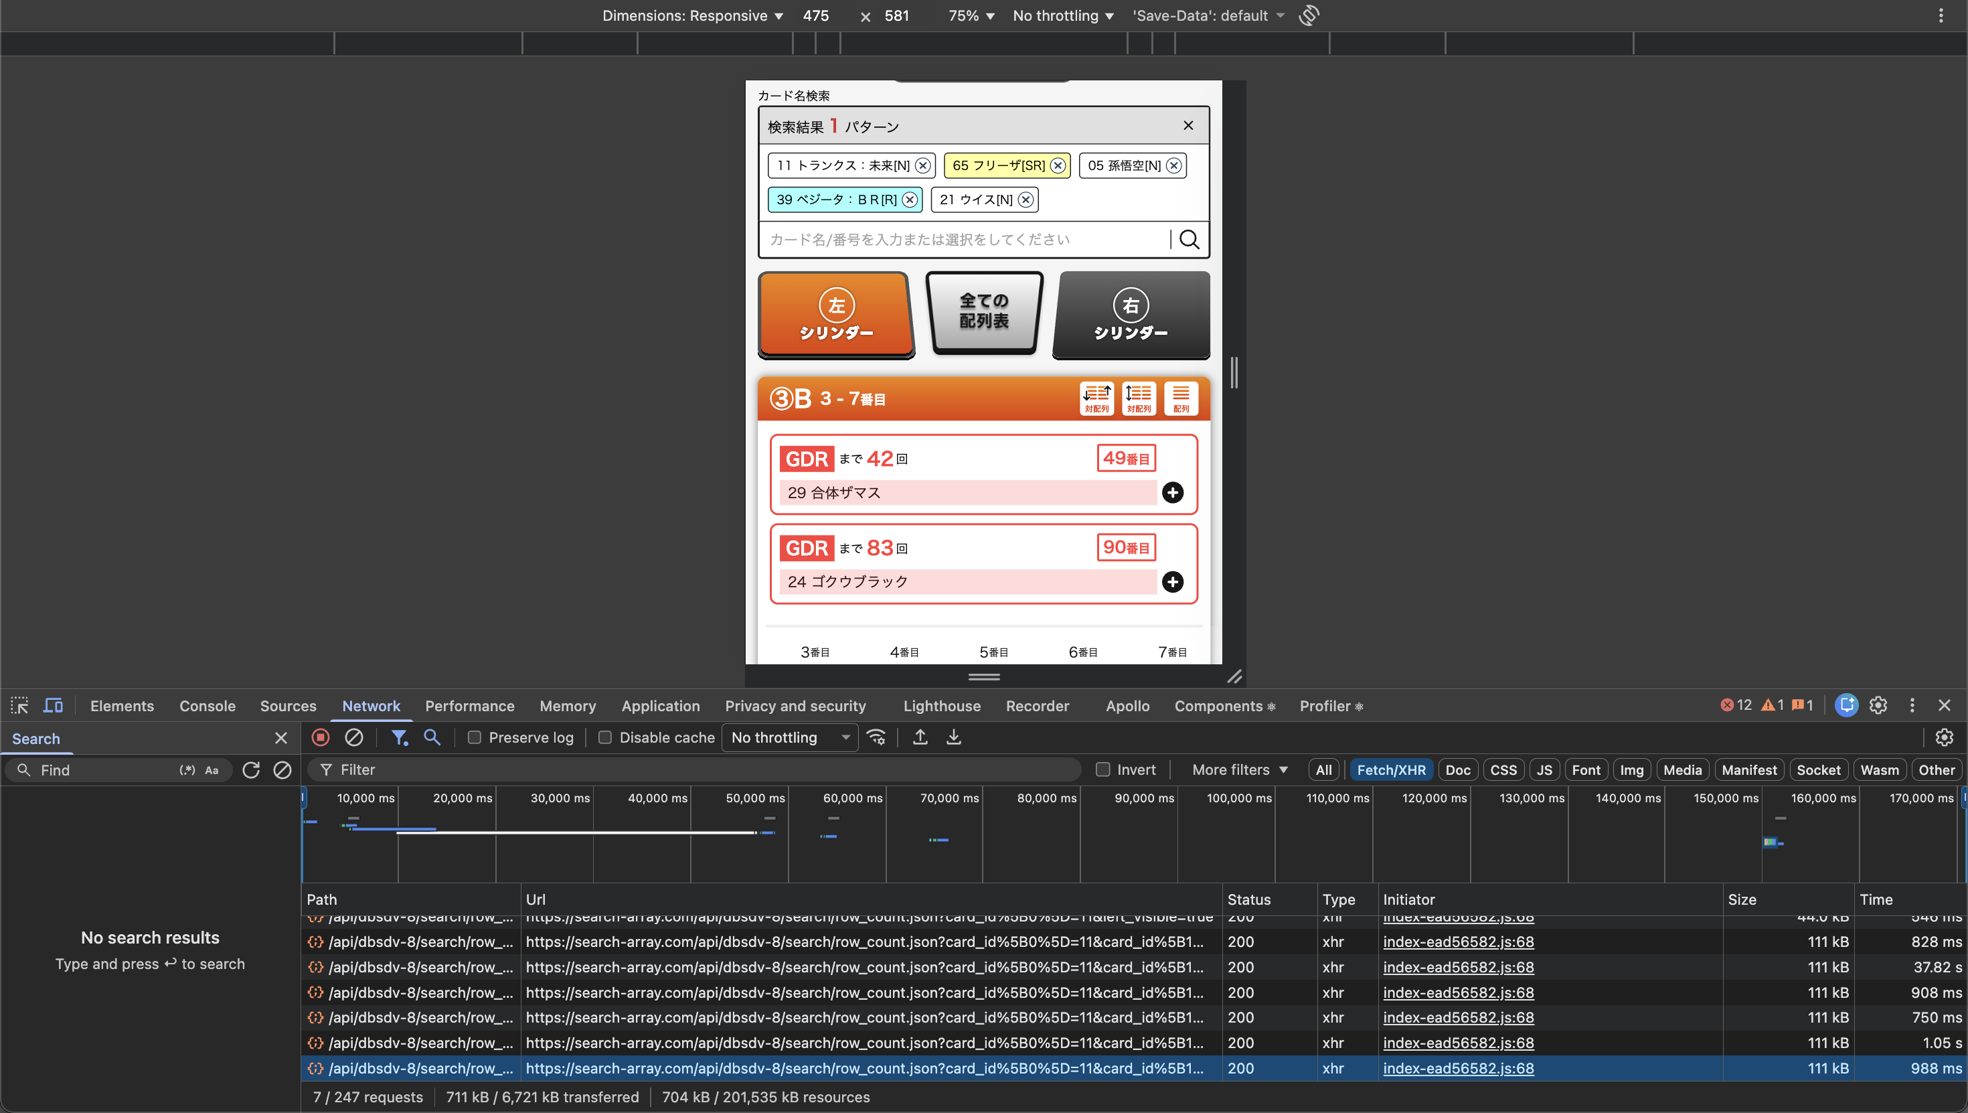Enable the Preserve log checkbox
This screenshot has height=1113, width=1968.
point(475,737)
